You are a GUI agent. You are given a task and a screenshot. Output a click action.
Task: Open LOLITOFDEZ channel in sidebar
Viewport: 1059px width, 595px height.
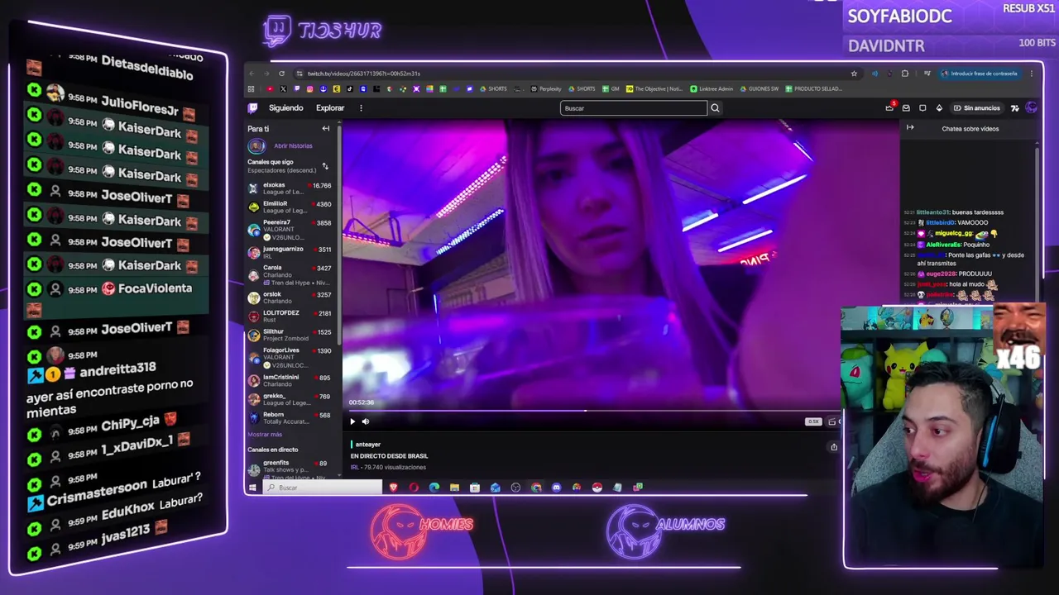(290, 317)
